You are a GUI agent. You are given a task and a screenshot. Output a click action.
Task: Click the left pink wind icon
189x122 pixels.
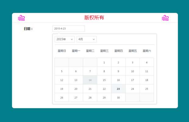point(21,18)
